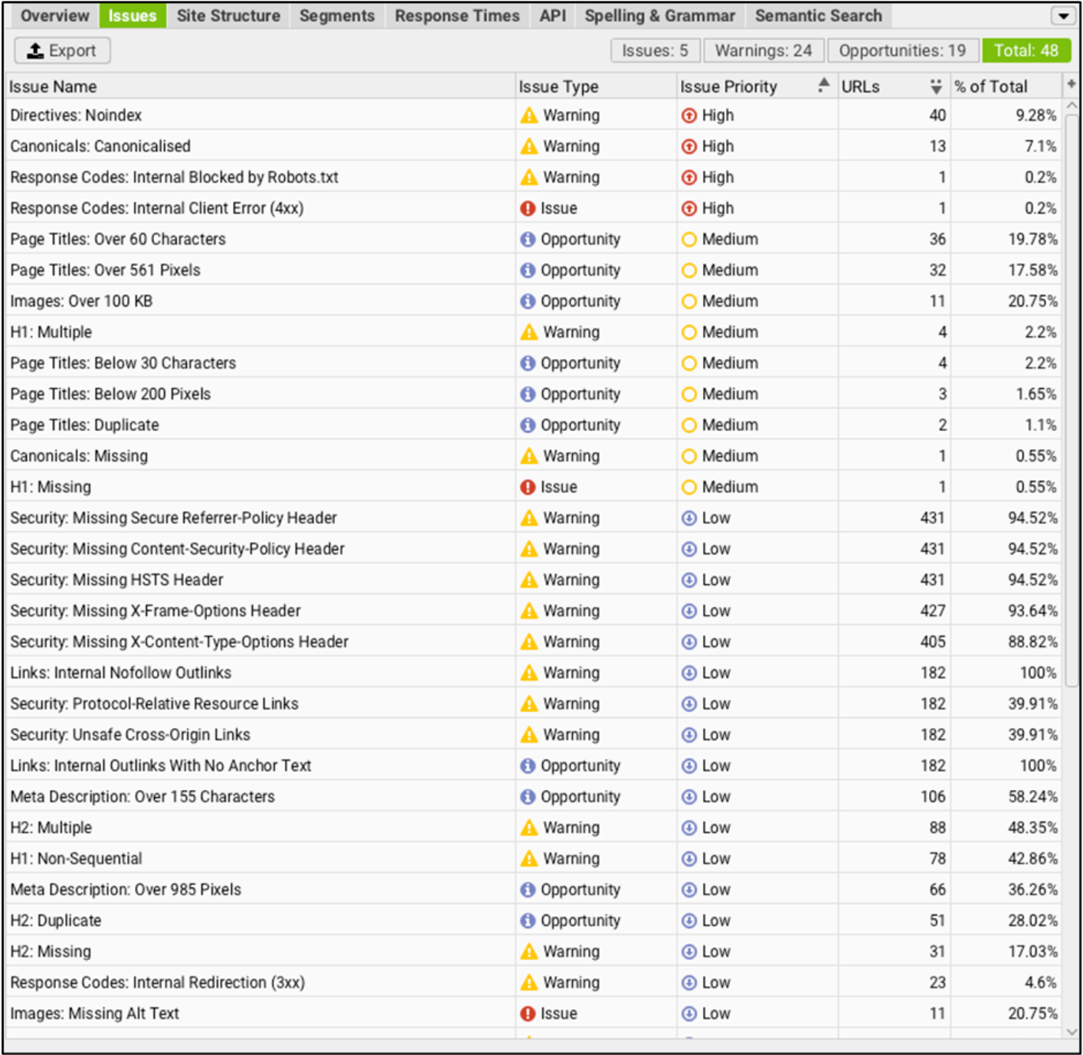Select Response Codes: Internal Redirection (3xx) row

click(x=535, y=982)
